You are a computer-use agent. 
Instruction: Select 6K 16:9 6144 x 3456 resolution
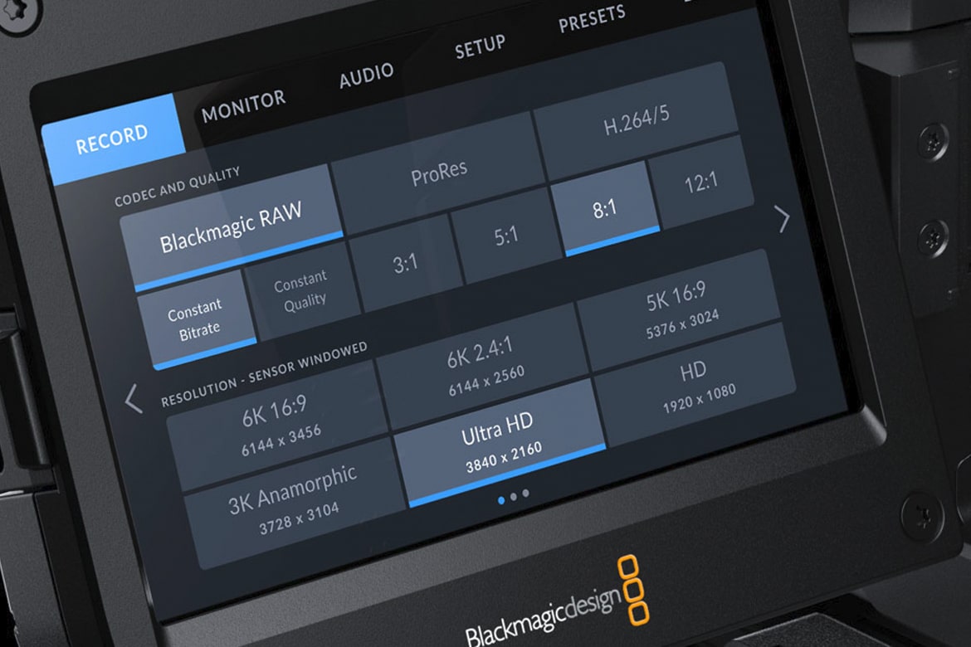(276, 426)
